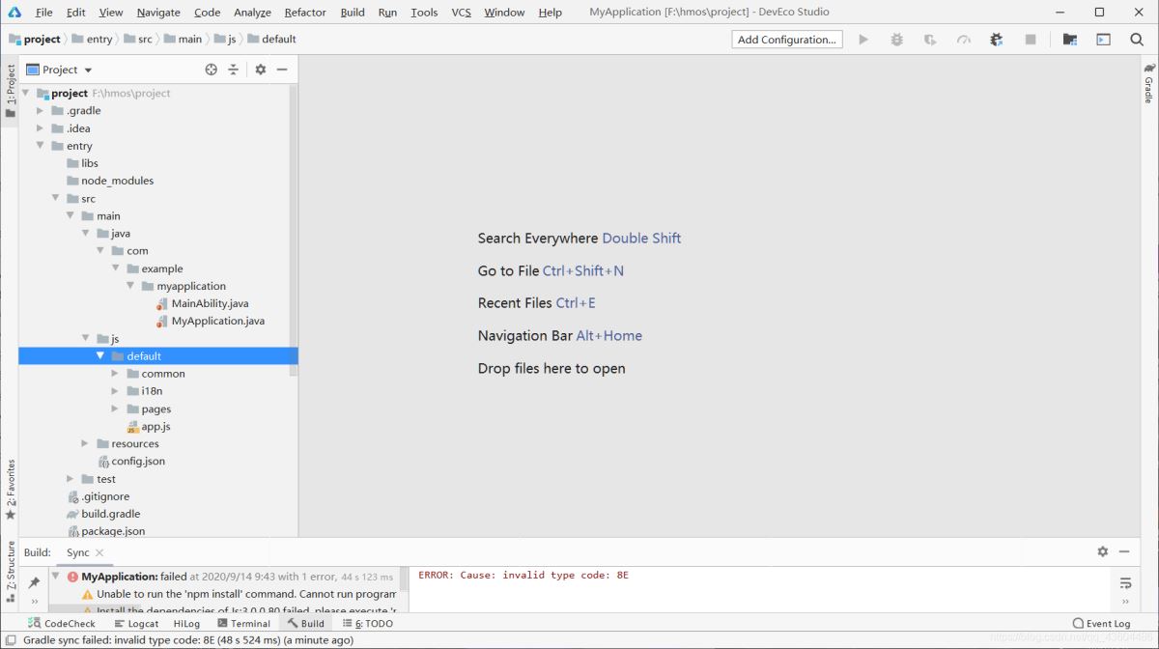Expand the pages folder

[x=116, y=409]
